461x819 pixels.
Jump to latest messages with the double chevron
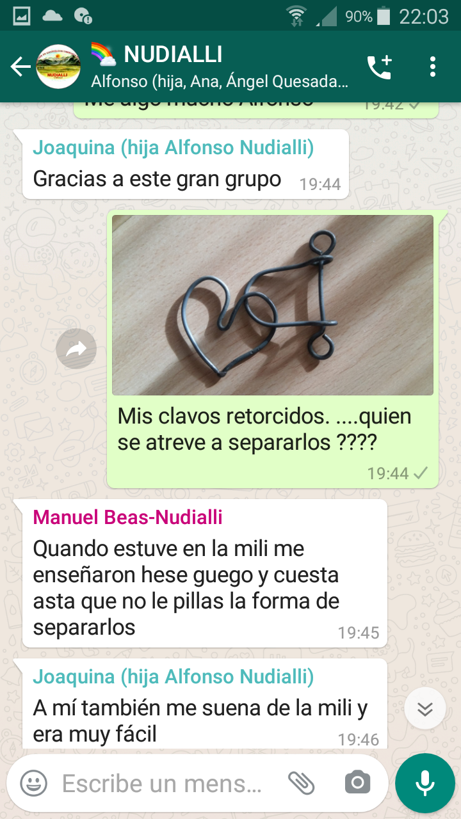(425, 708)
